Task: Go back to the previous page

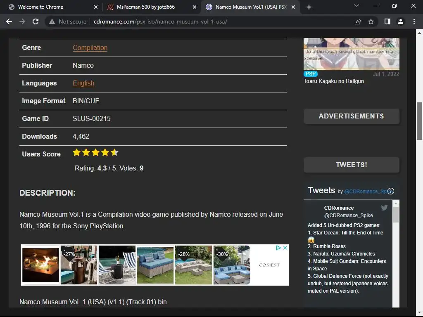Action: 9,21
